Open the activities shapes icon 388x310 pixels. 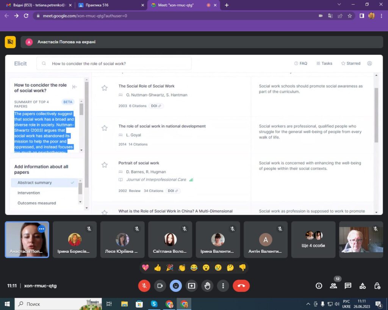(x=362, y=286)
